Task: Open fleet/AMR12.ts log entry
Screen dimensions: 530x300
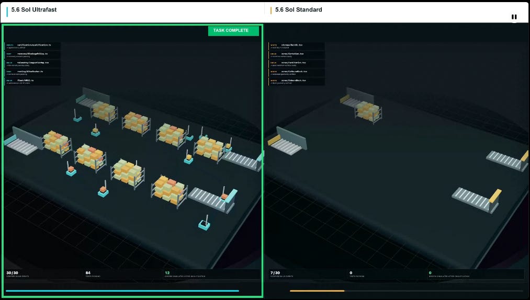Action: point(33,82)
